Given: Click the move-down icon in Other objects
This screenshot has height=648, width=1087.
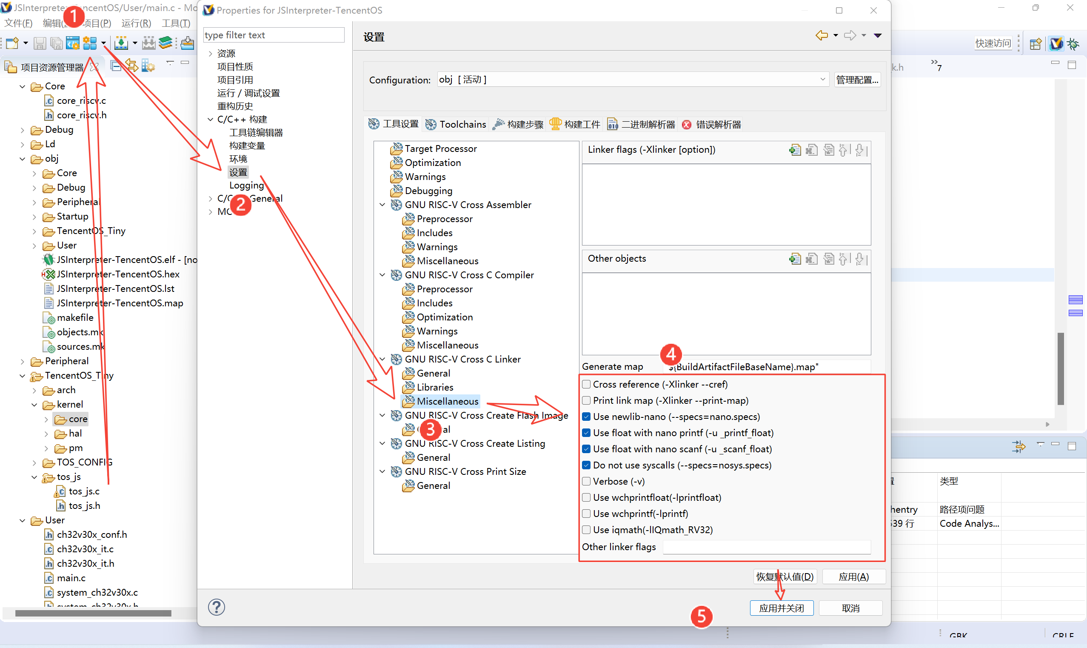Looking at the screenshot, I should pyautogui.click(x=859, y=259).
